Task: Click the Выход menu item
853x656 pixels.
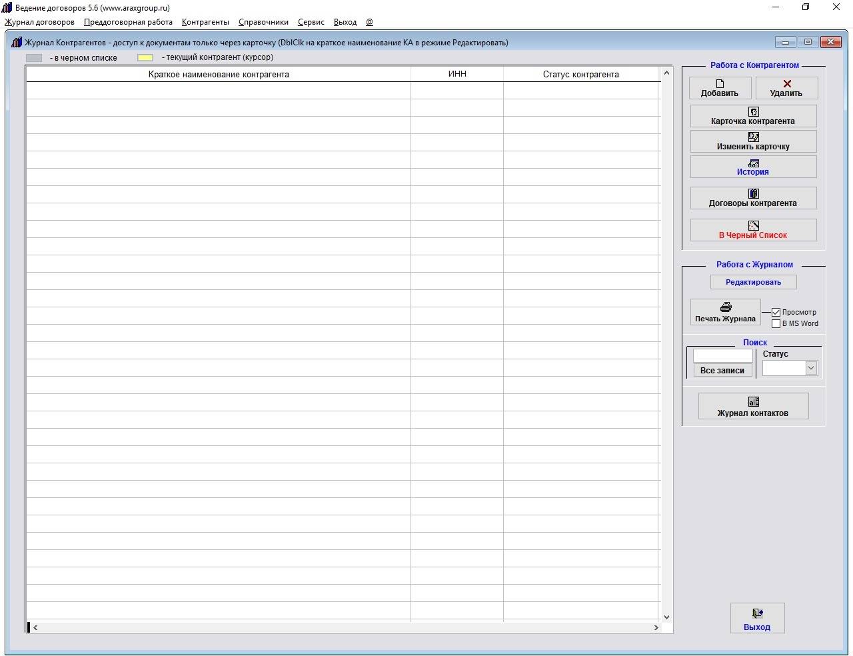Action: coord(345,22)
